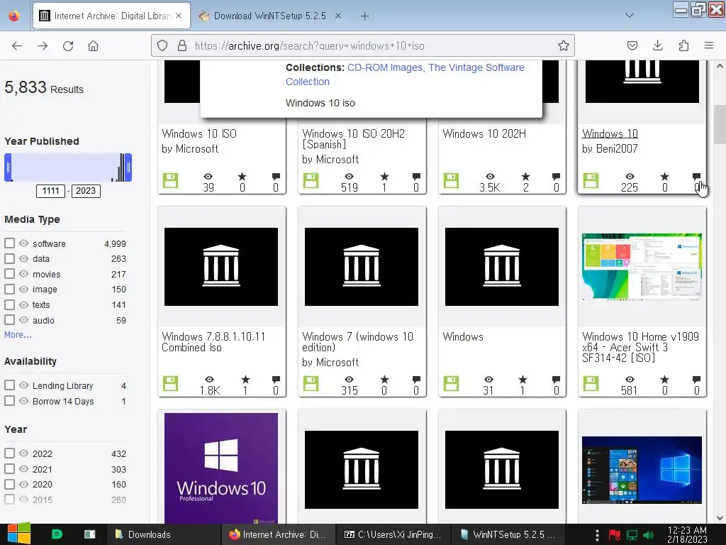The height and width of the screenshot is (545, 726).
Task: Open Windows 7.8.8.1.10.11 Combined Iso thumbnail
Action: pos(221,267)
